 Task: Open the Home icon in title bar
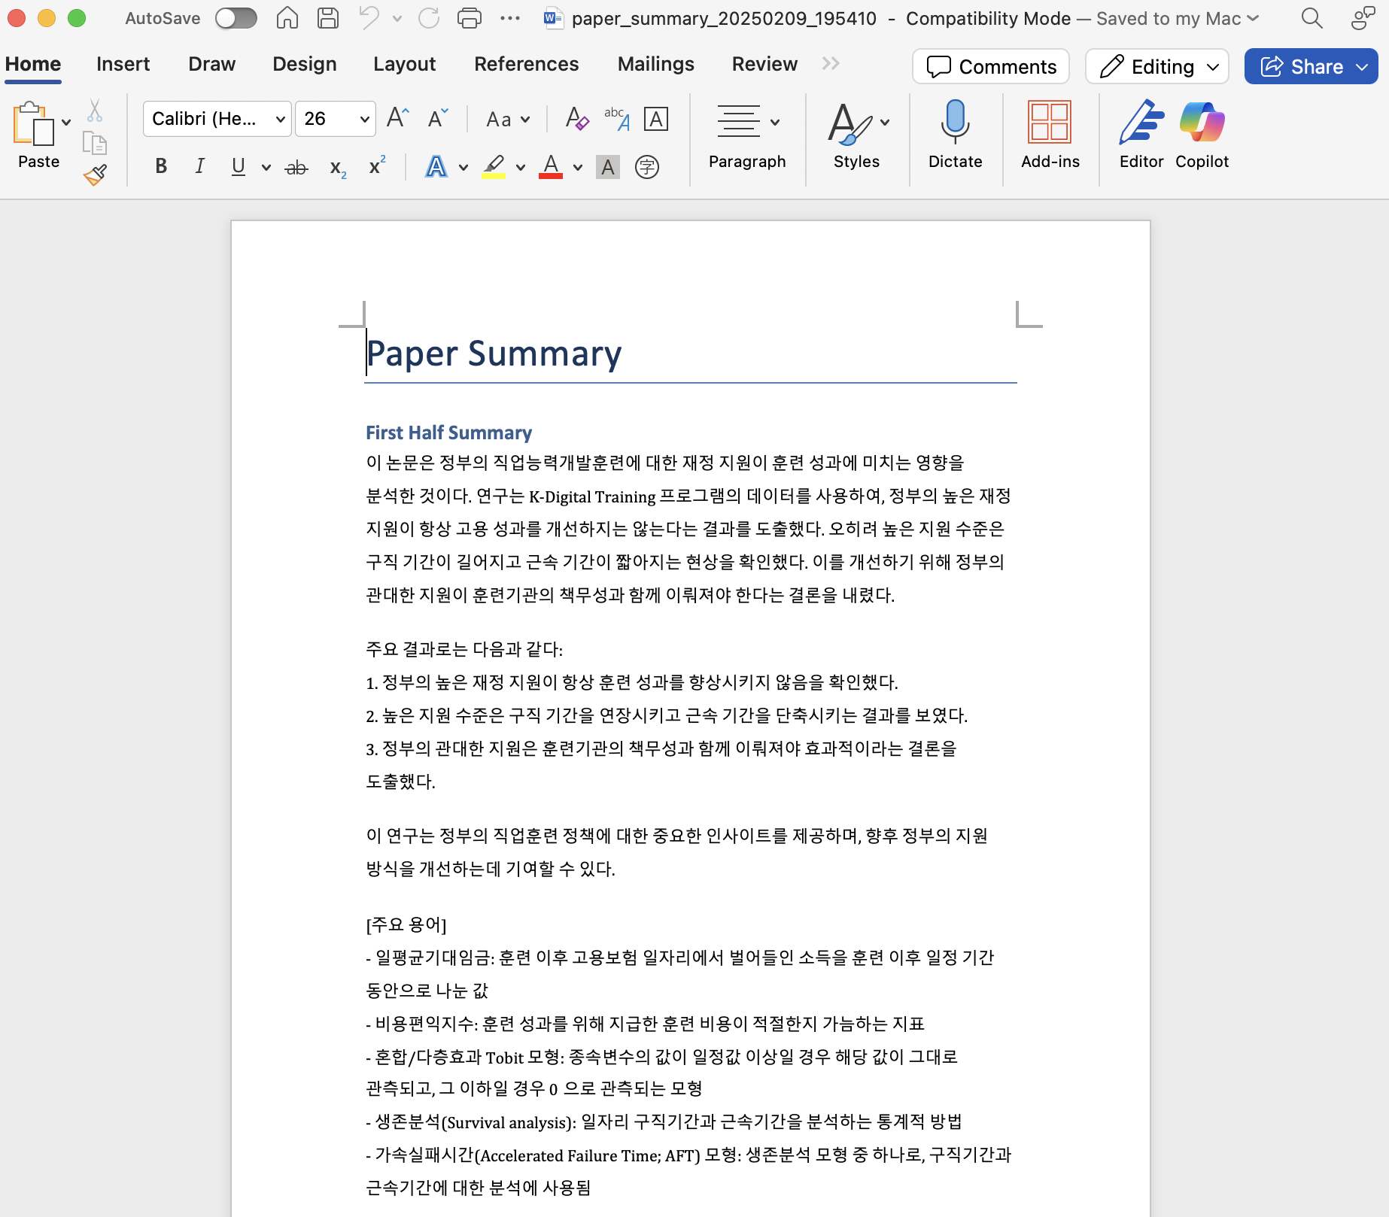[x=287, y=18]
